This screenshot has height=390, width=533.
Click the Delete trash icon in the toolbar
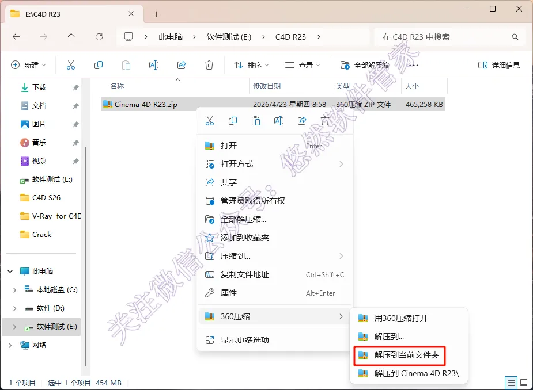click(209, 65)
